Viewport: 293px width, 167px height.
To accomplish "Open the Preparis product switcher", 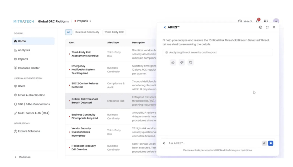I will [83, 21].
